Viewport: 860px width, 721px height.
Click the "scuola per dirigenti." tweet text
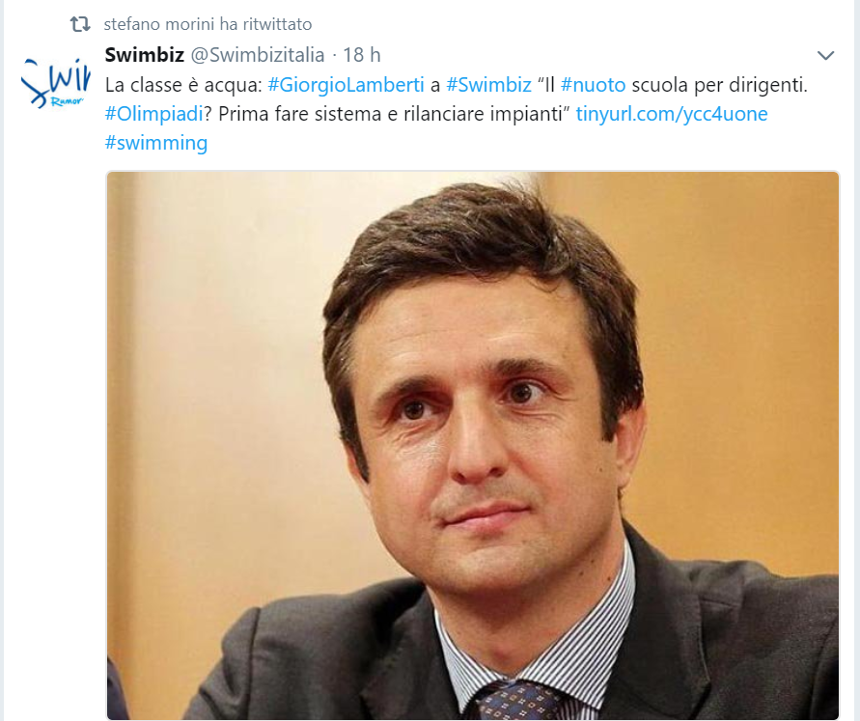click(720, 85)
